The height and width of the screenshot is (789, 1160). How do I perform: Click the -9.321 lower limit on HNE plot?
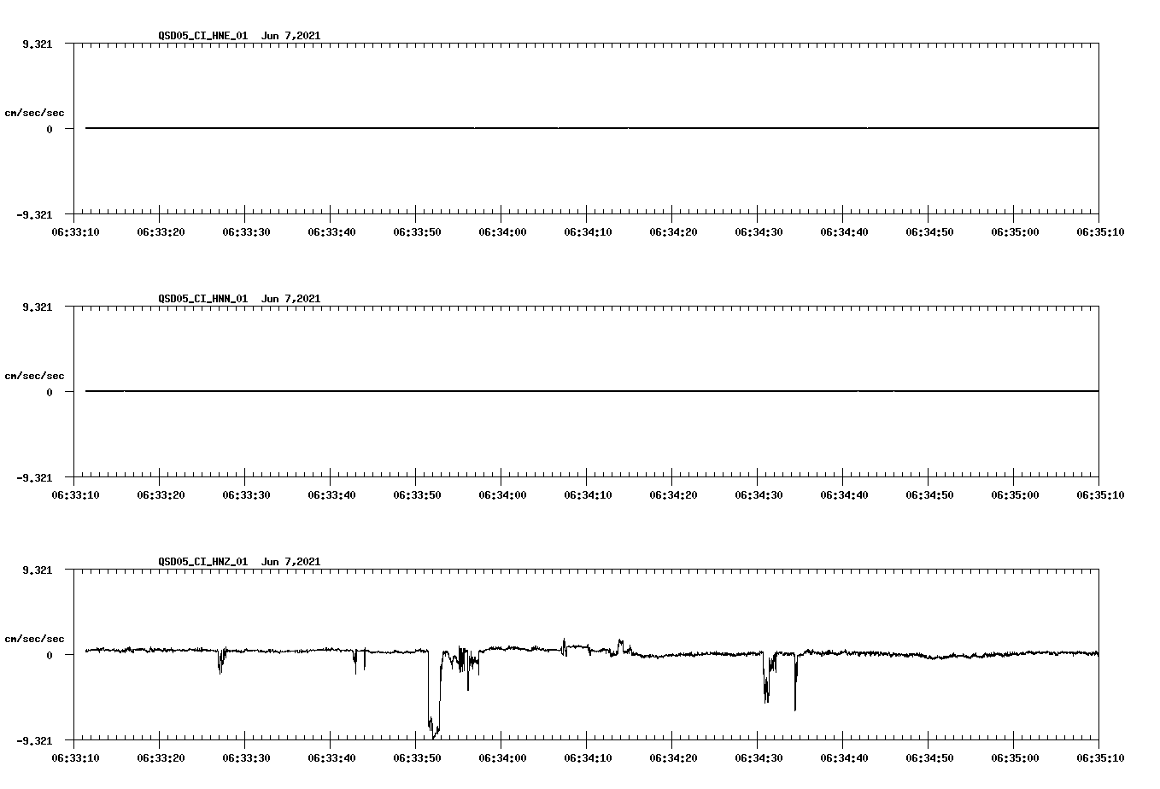pyautogui.click(x=34, y=214)
